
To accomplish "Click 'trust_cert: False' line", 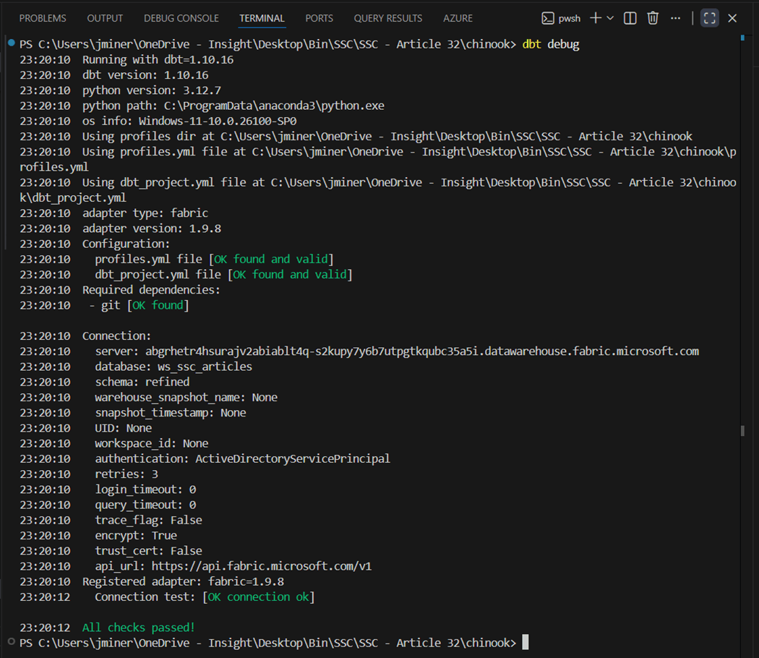I will point(149,551).
